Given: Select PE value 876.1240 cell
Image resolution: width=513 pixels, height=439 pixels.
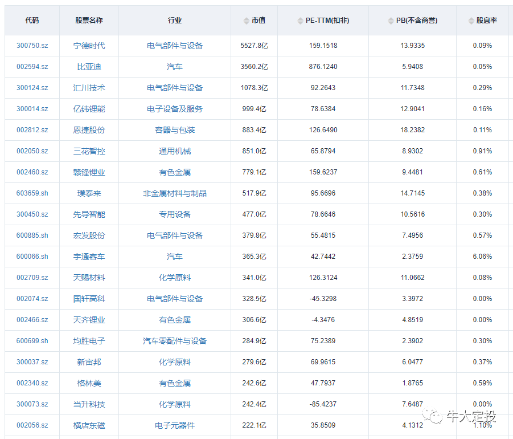Looking at the screenshot, I should pos(323,67).
